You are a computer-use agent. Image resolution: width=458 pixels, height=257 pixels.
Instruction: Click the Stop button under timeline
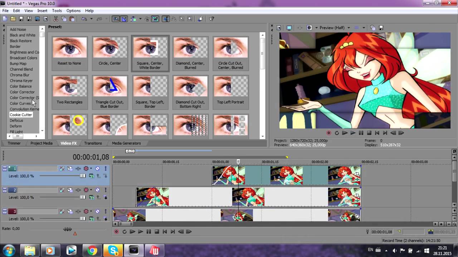click(x=157, y=232)
